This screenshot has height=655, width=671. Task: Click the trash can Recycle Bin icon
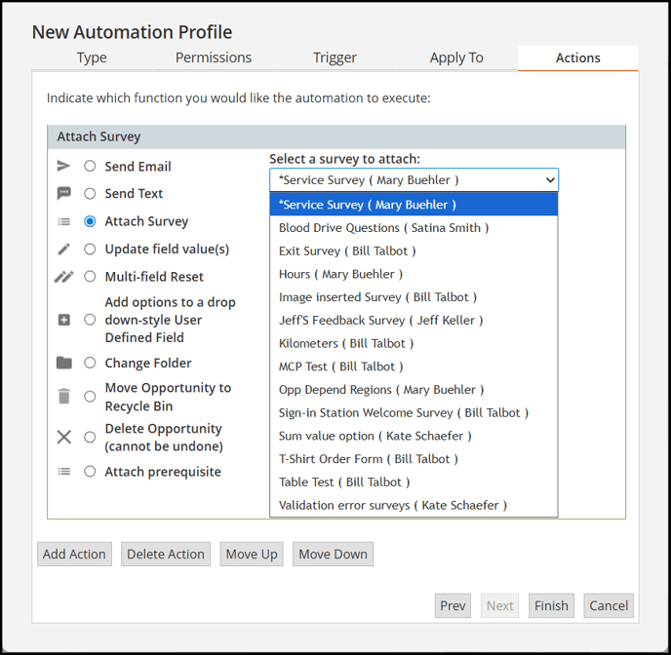[x=63, y=397]
